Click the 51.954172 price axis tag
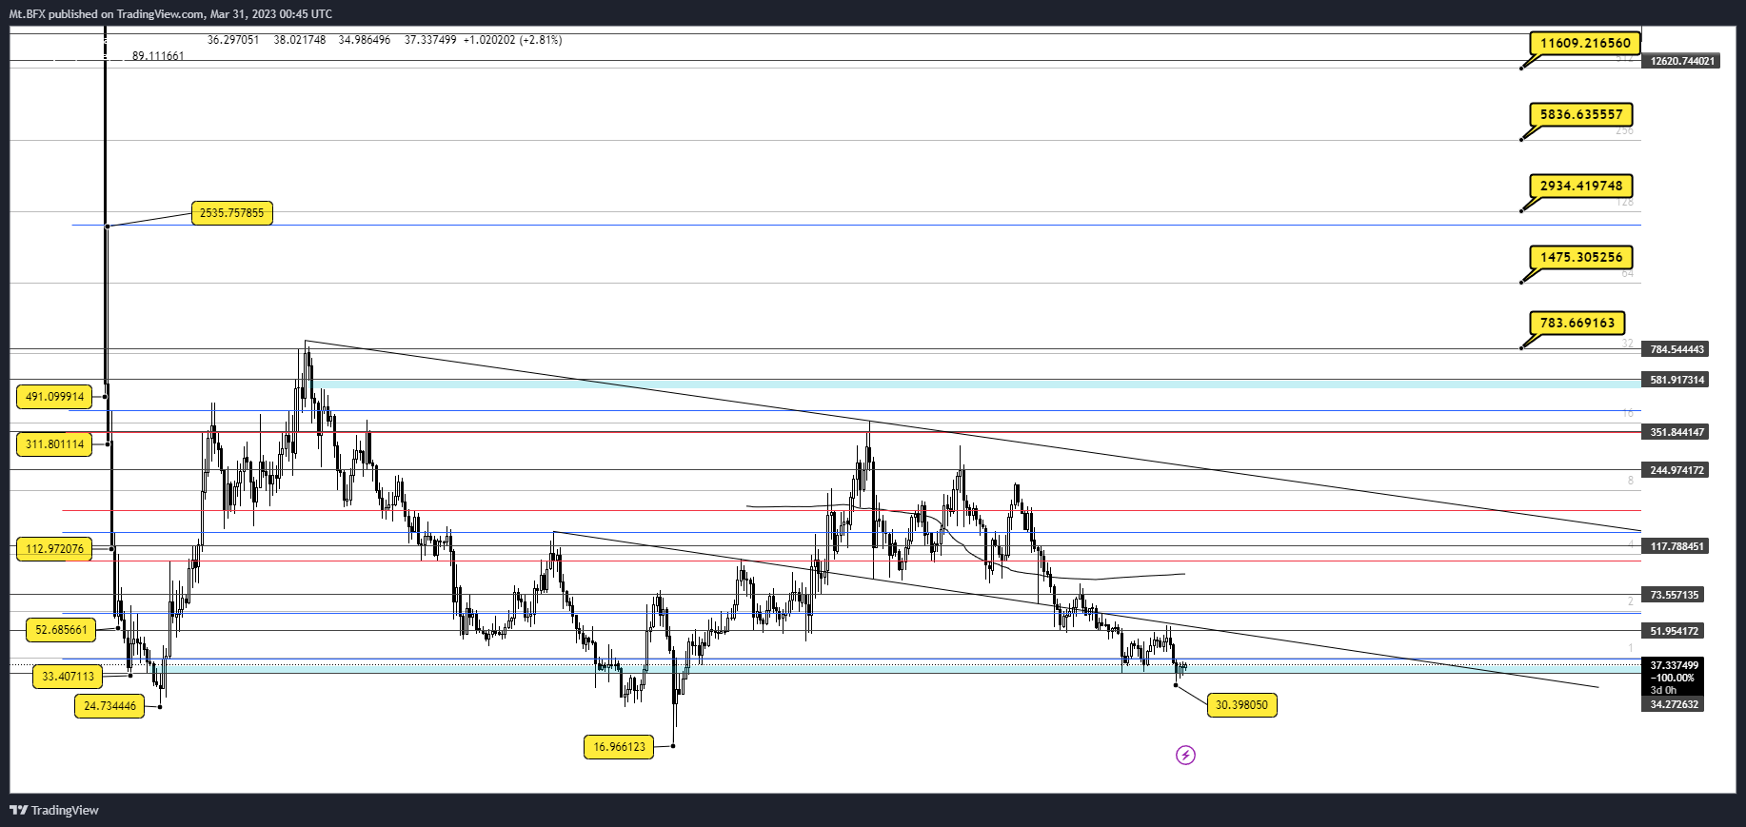The width and height of the screenshot is (1746, 827). [x=1673, y=631]
